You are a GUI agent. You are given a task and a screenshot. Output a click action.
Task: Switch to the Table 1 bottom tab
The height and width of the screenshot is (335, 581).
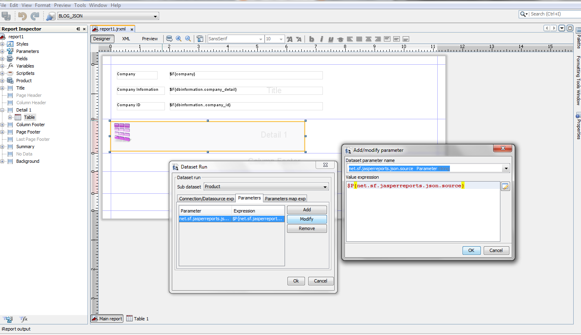point(138,319)
